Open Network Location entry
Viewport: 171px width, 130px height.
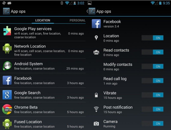click(43, 50)
